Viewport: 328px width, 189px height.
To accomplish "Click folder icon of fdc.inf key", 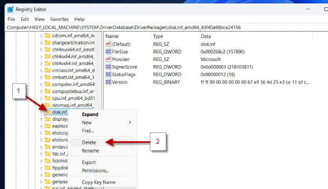I will click(x=48, y=154).
